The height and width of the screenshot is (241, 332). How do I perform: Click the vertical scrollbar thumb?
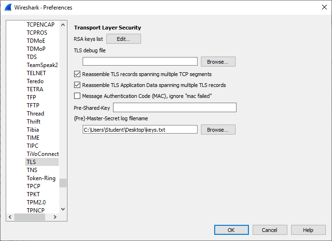(63, 183)
